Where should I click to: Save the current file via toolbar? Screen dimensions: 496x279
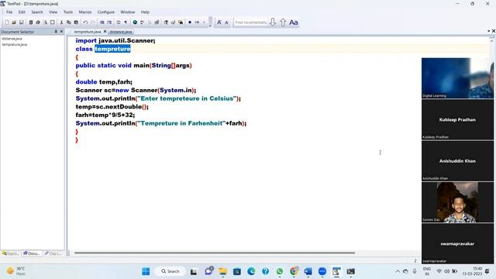(21, 22)
